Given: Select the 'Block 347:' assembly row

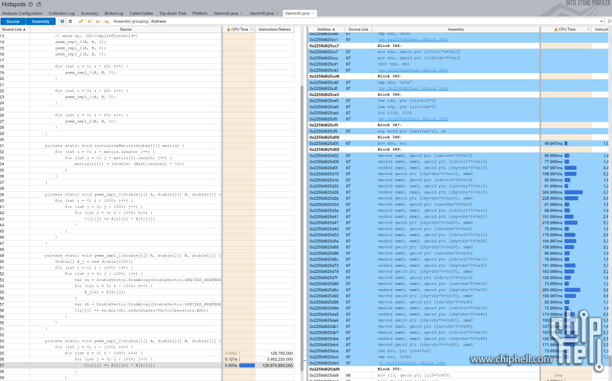Looking at the screenshot, I should click(458, 125).
